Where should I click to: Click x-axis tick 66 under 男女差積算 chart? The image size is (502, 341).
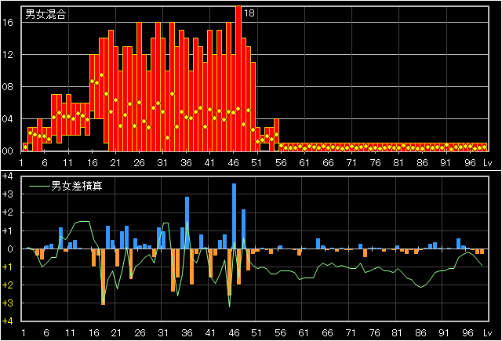click(x=327, y=333)
